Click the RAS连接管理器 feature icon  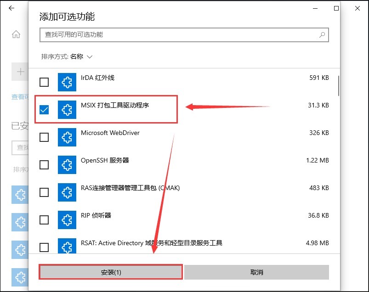67,192
